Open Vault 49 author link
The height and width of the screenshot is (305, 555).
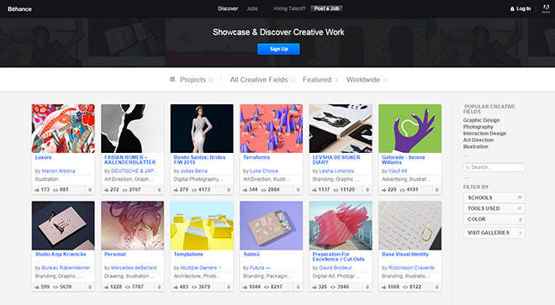tap(398, 171)
